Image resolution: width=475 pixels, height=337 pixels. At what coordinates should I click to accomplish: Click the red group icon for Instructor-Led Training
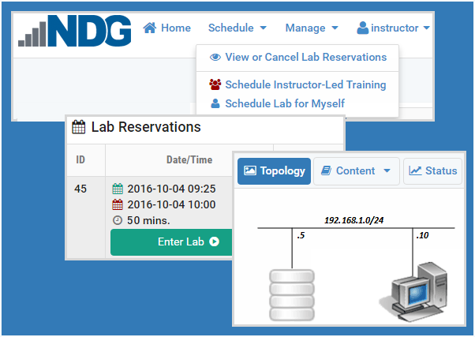click(215, 84)
